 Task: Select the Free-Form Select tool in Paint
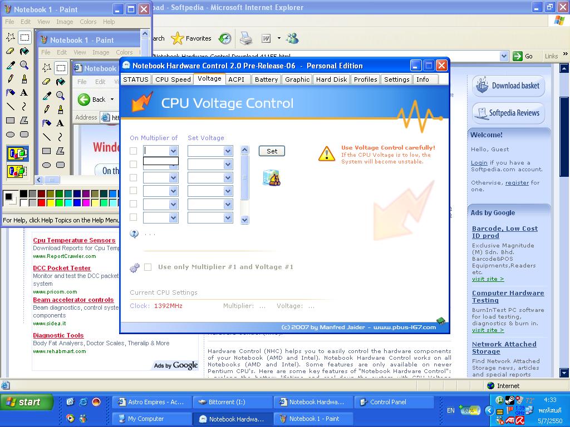click(10, 37)
